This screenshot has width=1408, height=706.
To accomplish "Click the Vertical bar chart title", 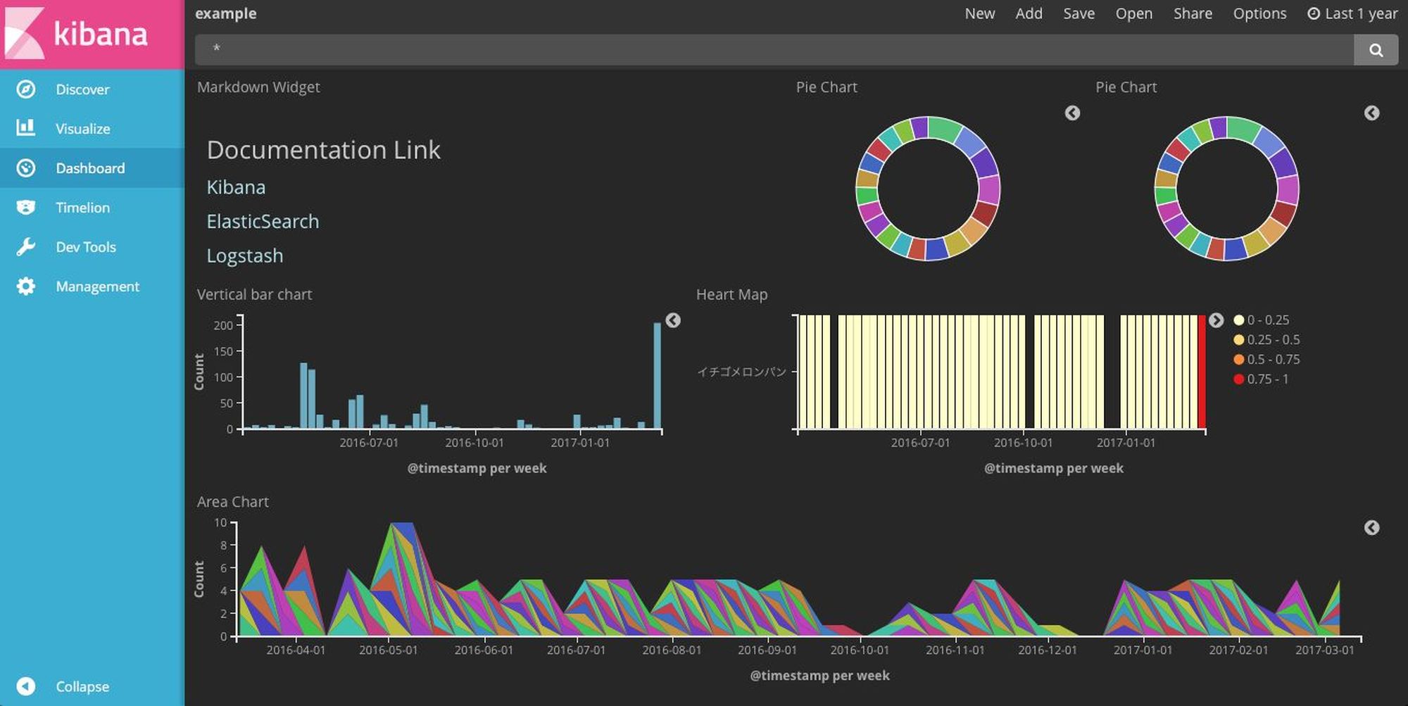I will click(254, 295).
